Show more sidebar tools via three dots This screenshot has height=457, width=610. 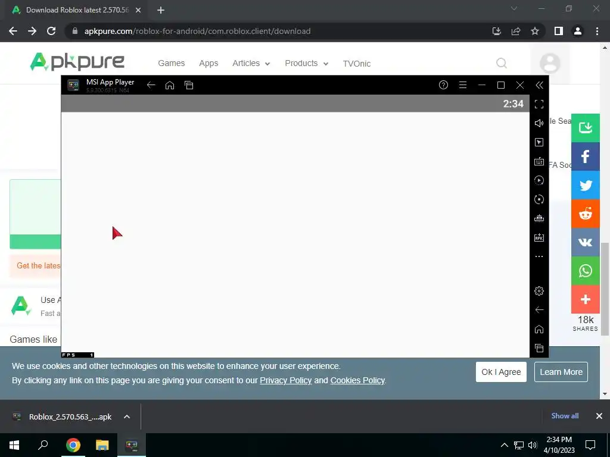(x=539, y=256)
